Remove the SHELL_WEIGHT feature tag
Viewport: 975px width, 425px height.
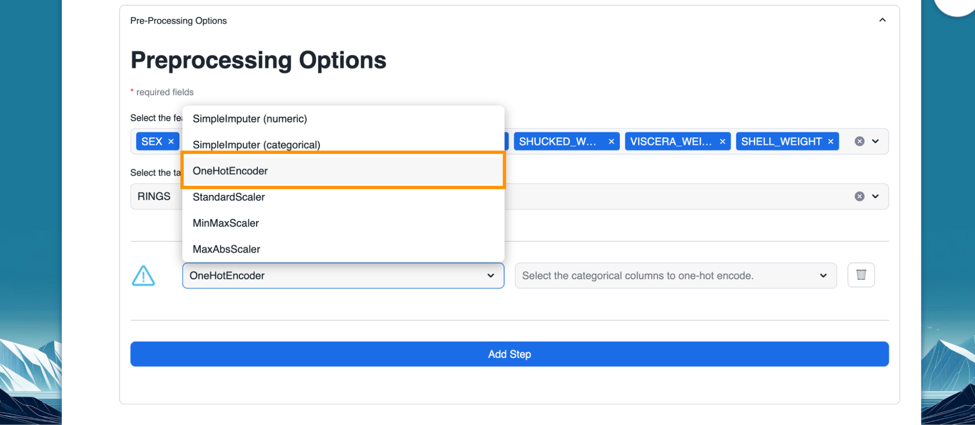pos(831,142)
